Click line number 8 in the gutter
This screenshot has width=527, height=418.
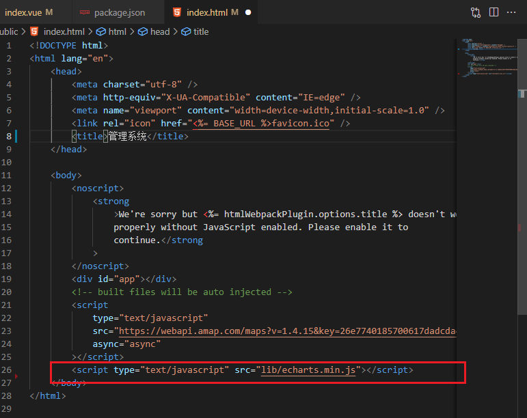pyautogui.click(x=9, y=137)
